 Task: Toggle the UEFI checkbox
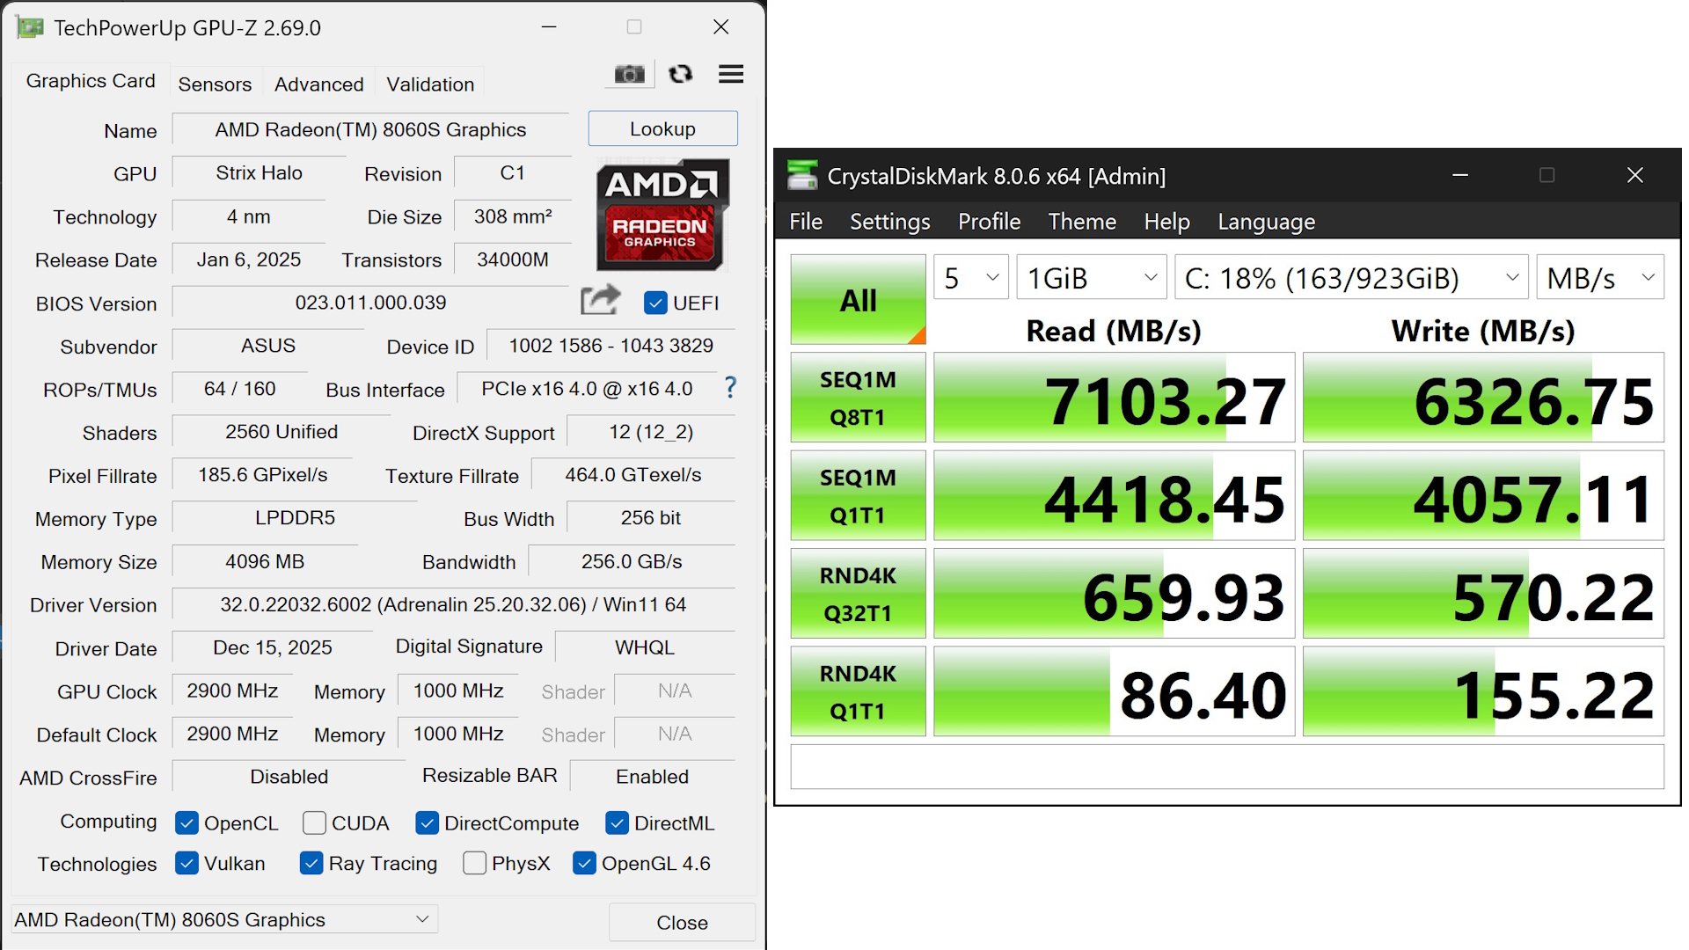pyautogui.click(x=655, y=303)
